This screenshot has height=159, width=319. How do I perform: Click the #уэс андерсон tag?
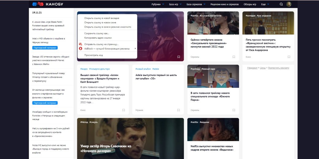pyautogui.click(x=264, y=16)
